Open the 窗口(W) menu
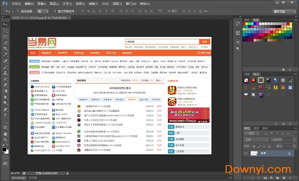 131,3
